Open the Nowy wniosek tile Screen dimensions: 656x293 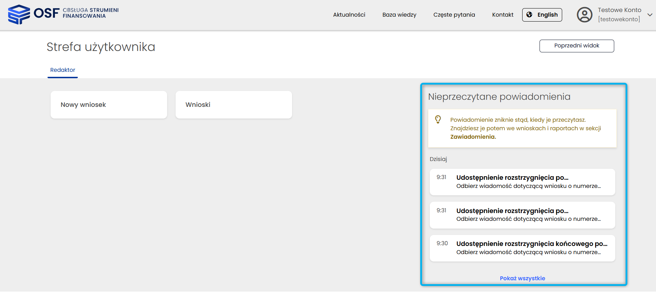coord(109,105)
